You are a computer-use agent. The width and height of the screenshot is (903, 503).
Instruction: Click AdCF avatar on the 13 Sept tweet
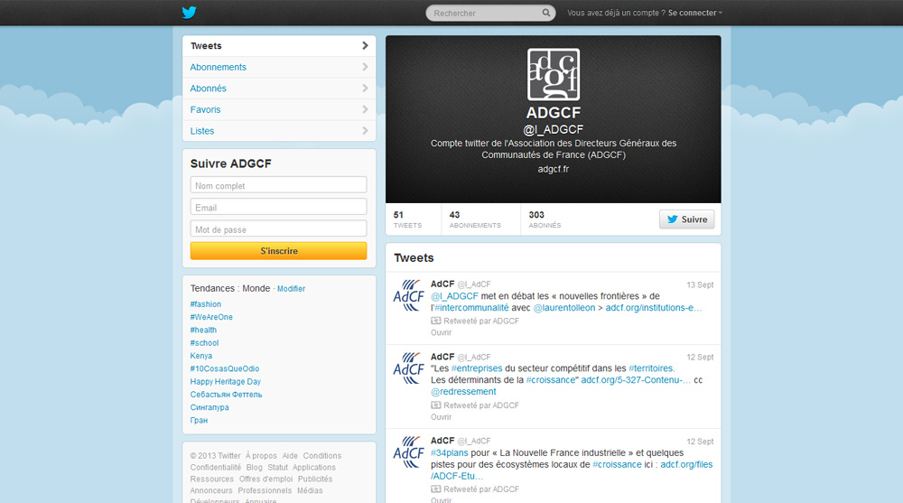[x=409, y=295]
